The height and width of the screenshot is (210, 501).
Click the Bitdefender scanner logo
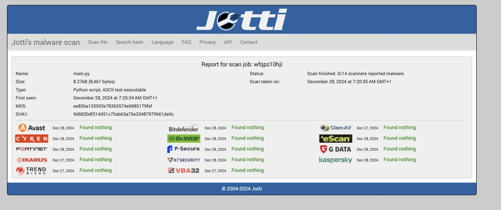(x=184, y=128)
